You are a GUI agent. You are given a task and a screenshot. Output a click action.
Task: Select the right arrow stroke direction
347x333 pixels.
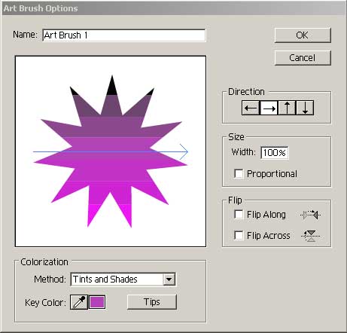coord(269,108)
